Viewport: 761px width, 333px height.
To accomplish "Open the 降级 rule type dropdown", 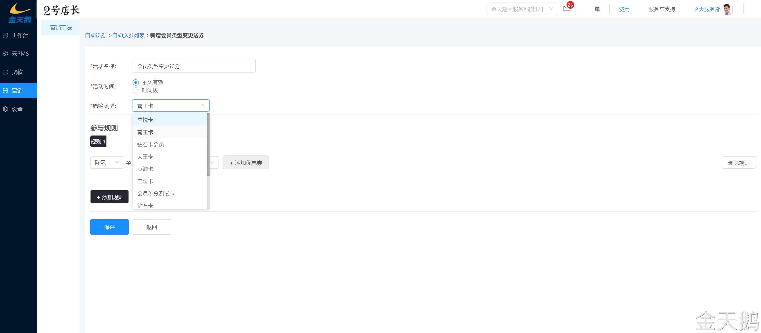I will tap(107, 162).
